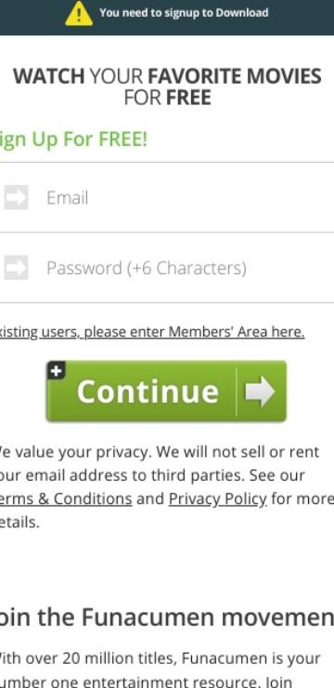Image resolution: width=334 pixels, height=688 pixels.
Task: Click the 'You need to signup to Download' banner text
Action: 184,13
